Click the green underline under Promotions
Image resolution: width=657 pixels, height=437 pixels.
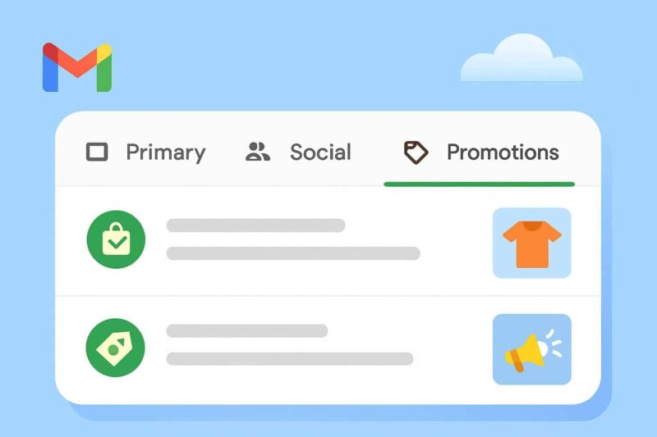480,184
